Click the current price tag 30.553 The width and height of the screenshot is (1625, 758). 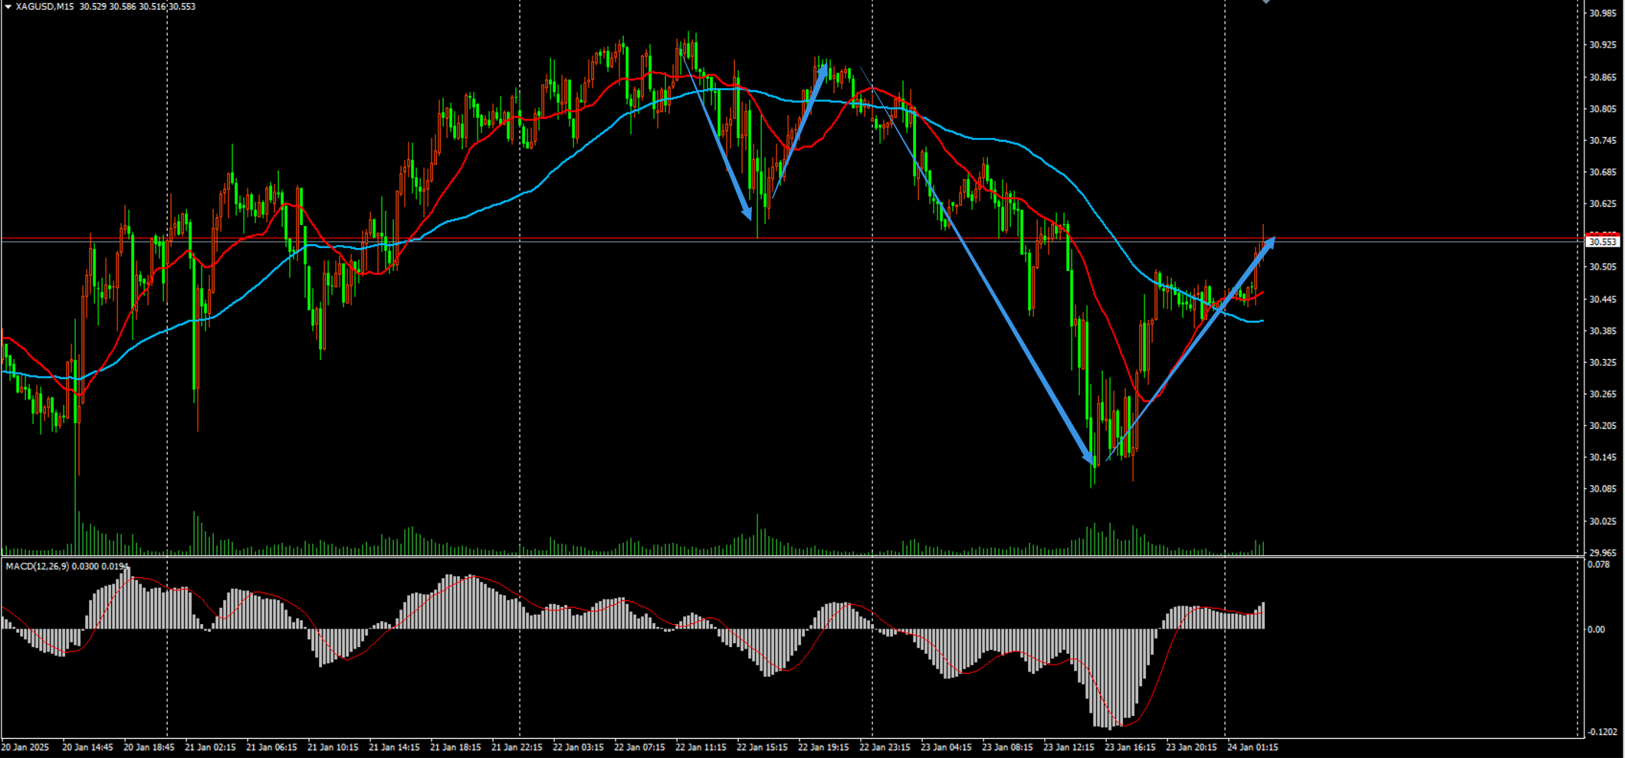tap(1603, 242)
